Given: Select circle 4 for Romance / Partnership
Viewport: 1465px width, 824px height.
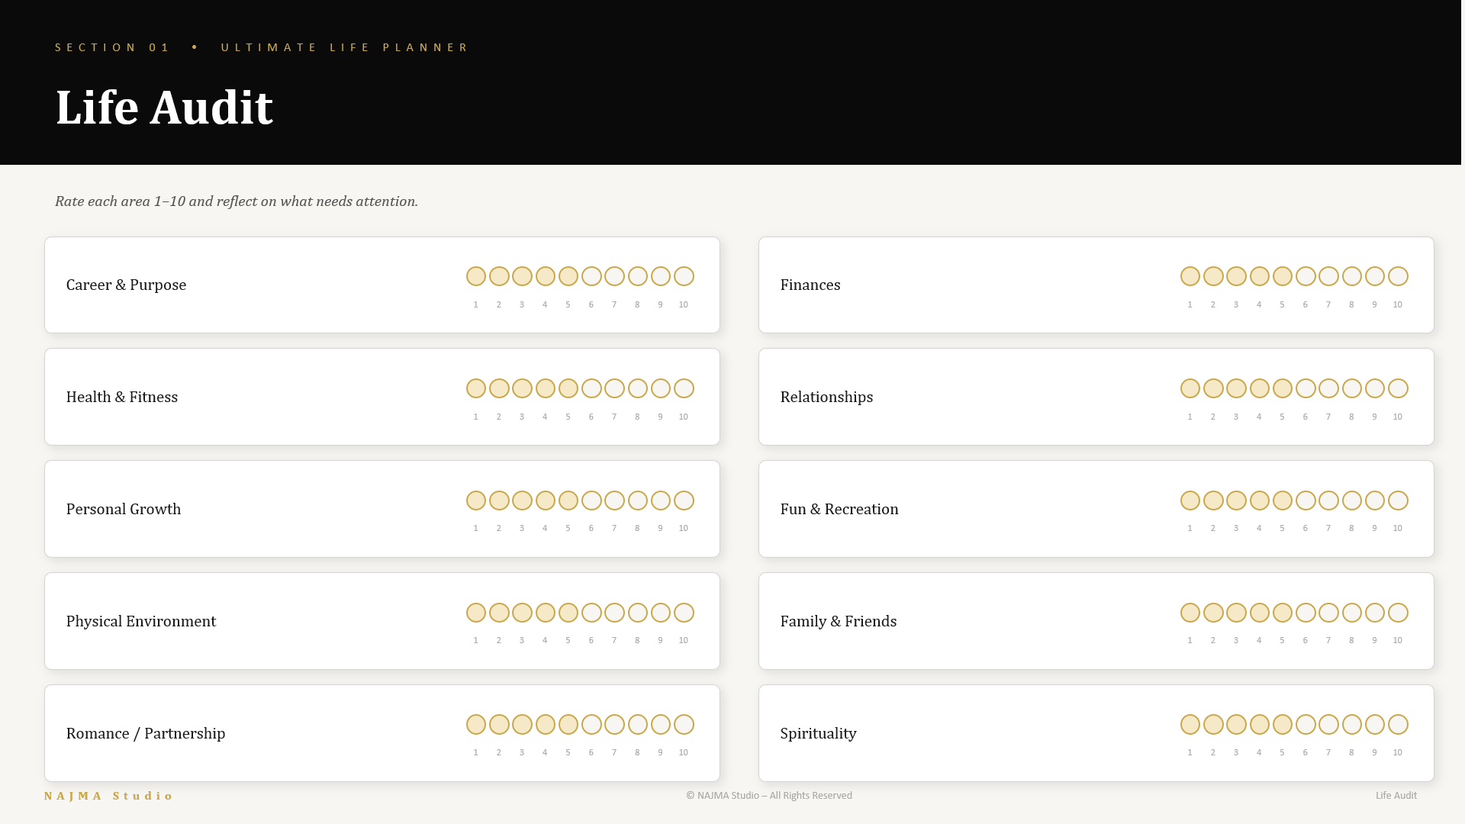Looking at the screenshot, I should 546,724.
